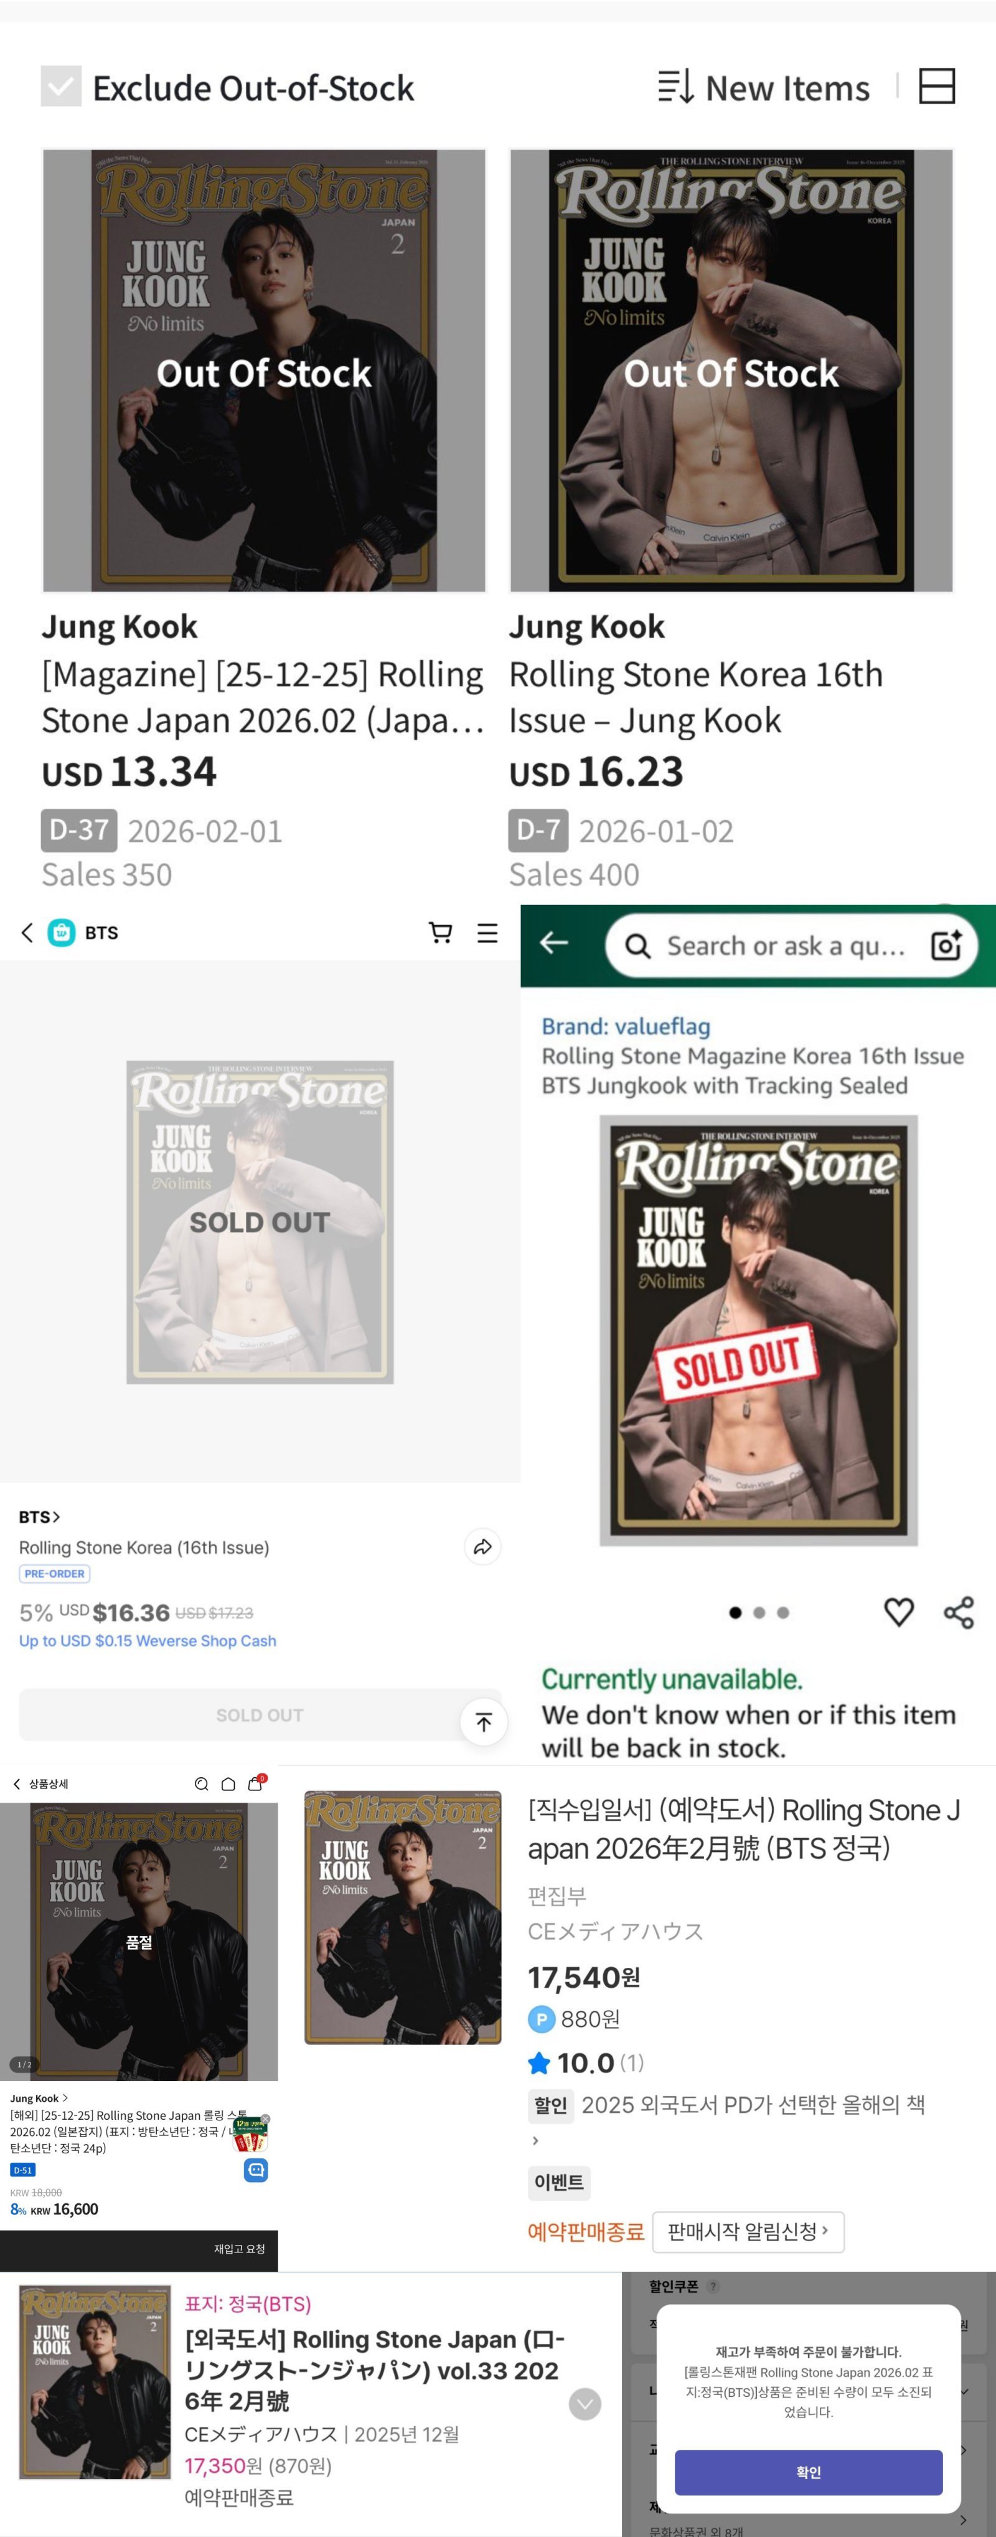Viewport: 996px width, 2537px height.
Task: Open the New Items sort dropdown
Action: (x=764, y=88)
